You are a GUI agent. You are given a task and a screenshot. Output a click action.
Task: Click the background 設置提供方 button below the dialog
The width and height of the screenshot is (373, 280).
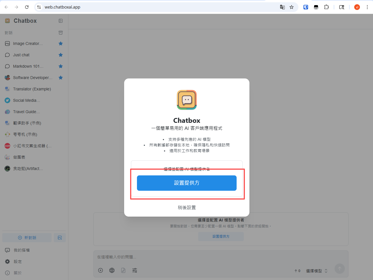[x=221, y=237]
